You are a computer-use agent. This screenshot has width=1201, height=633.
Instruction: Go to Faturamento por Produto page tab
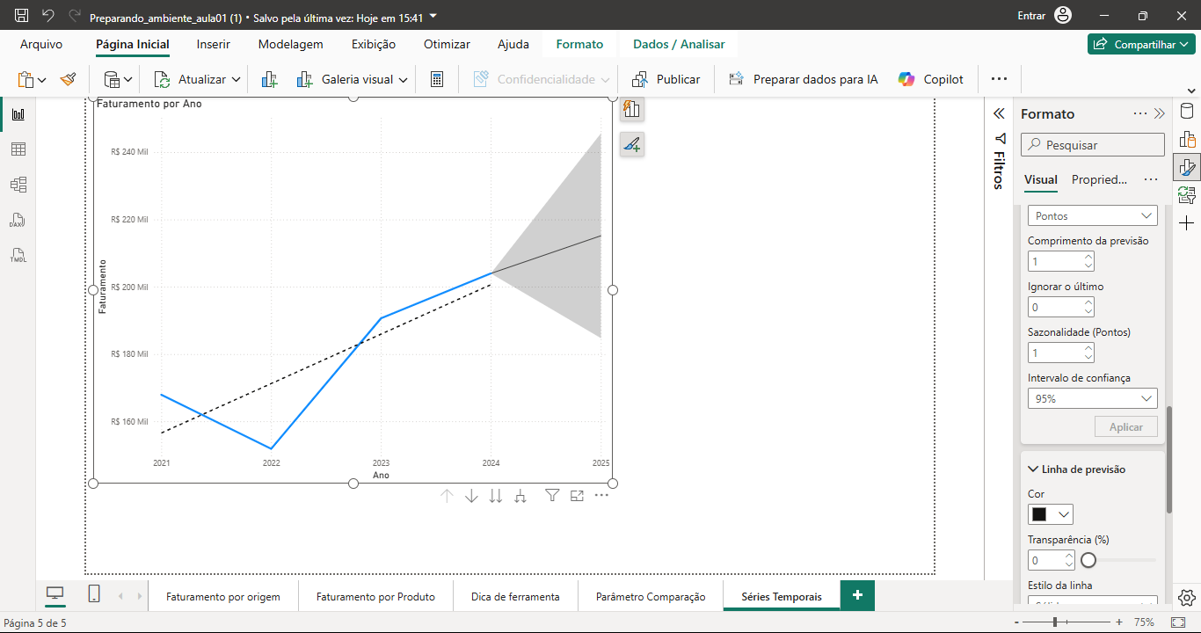[x=375, y=596]
